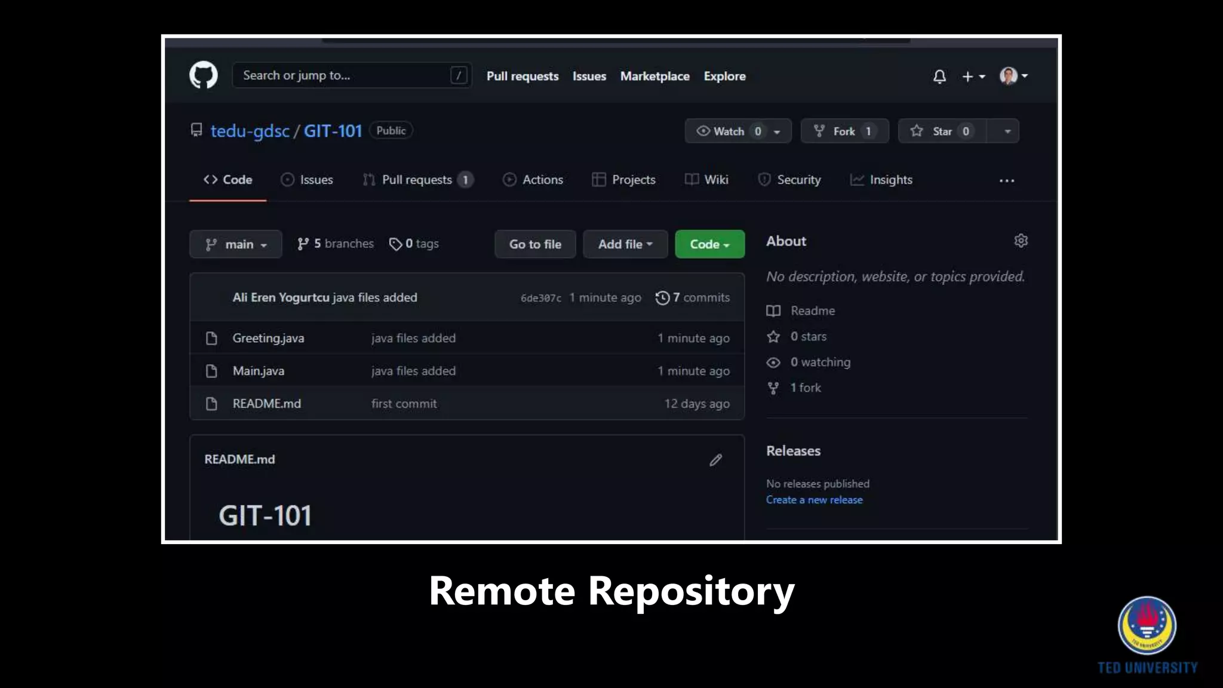Image resolution: width=1223 pixels, height=688 pixels.
Task: Open the Insights tab
Action: pos(881,180)
